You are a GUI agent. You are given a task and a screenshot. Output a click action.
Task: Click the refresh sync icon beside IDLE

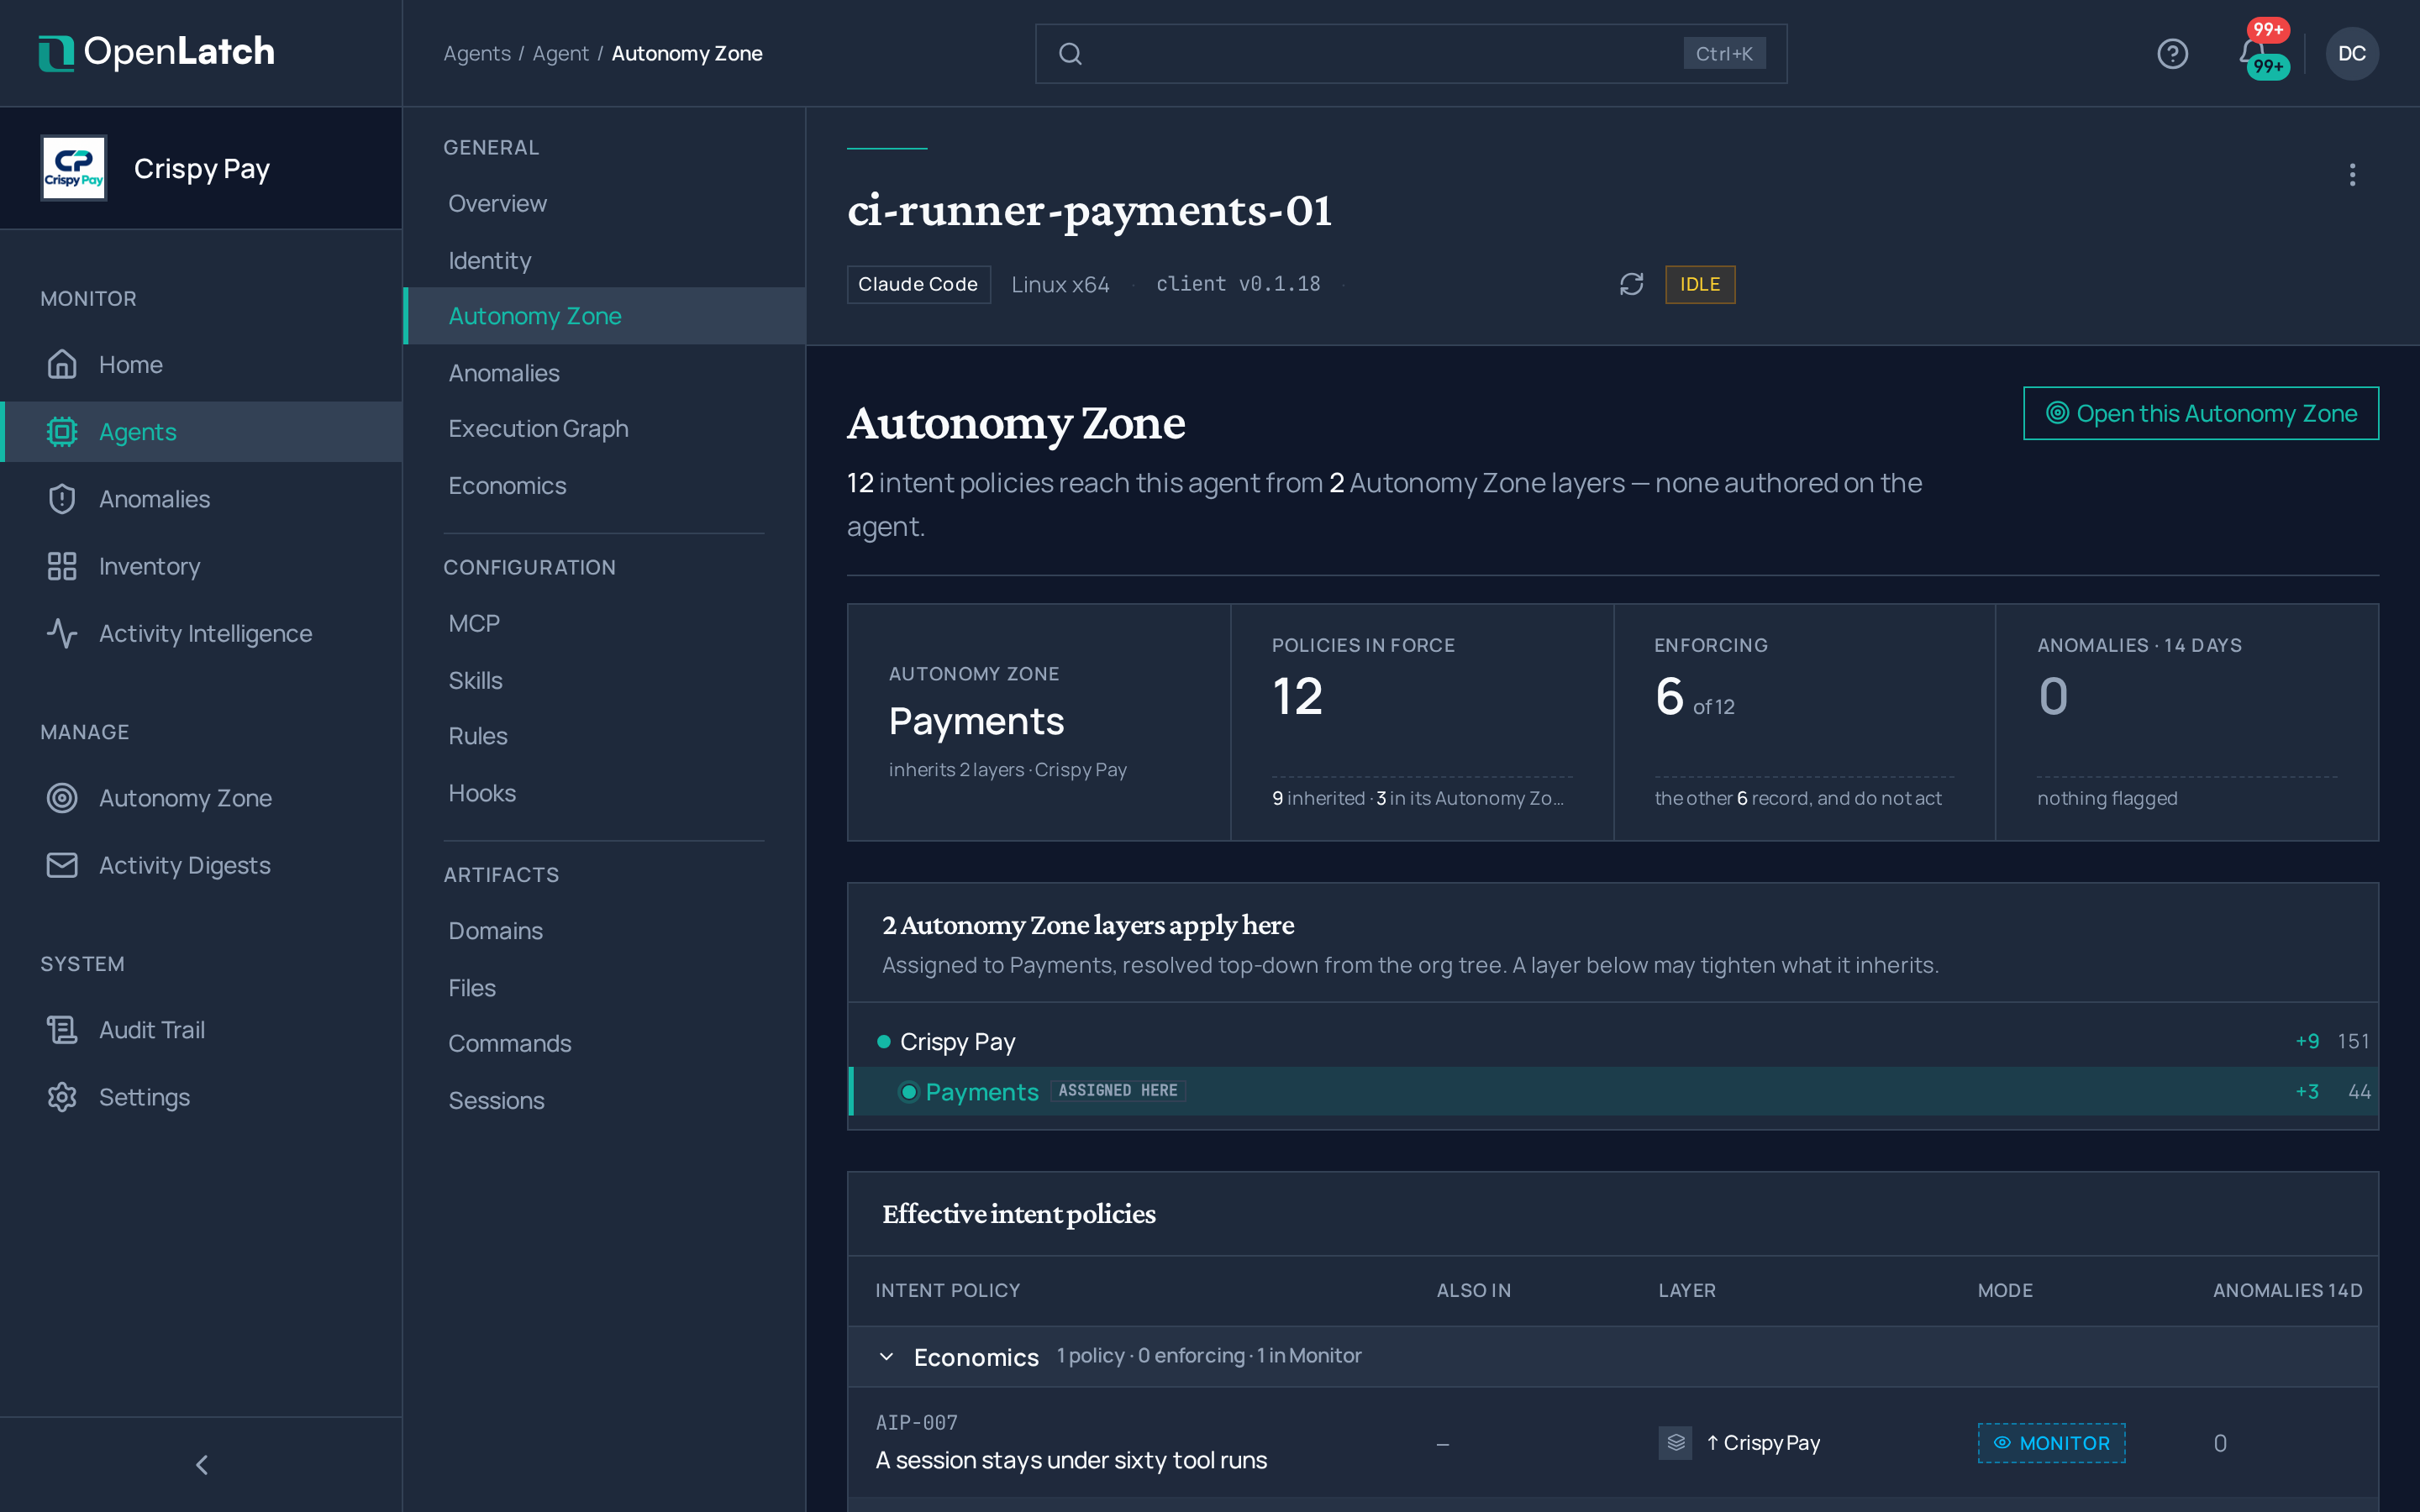pyautogui.click(x=1631, y=284)
